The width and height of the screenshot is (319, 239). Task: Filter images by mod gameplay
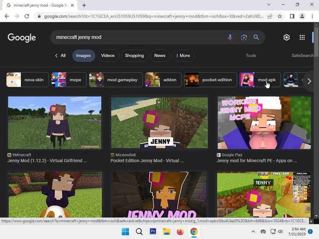click(x=116, y=80)
